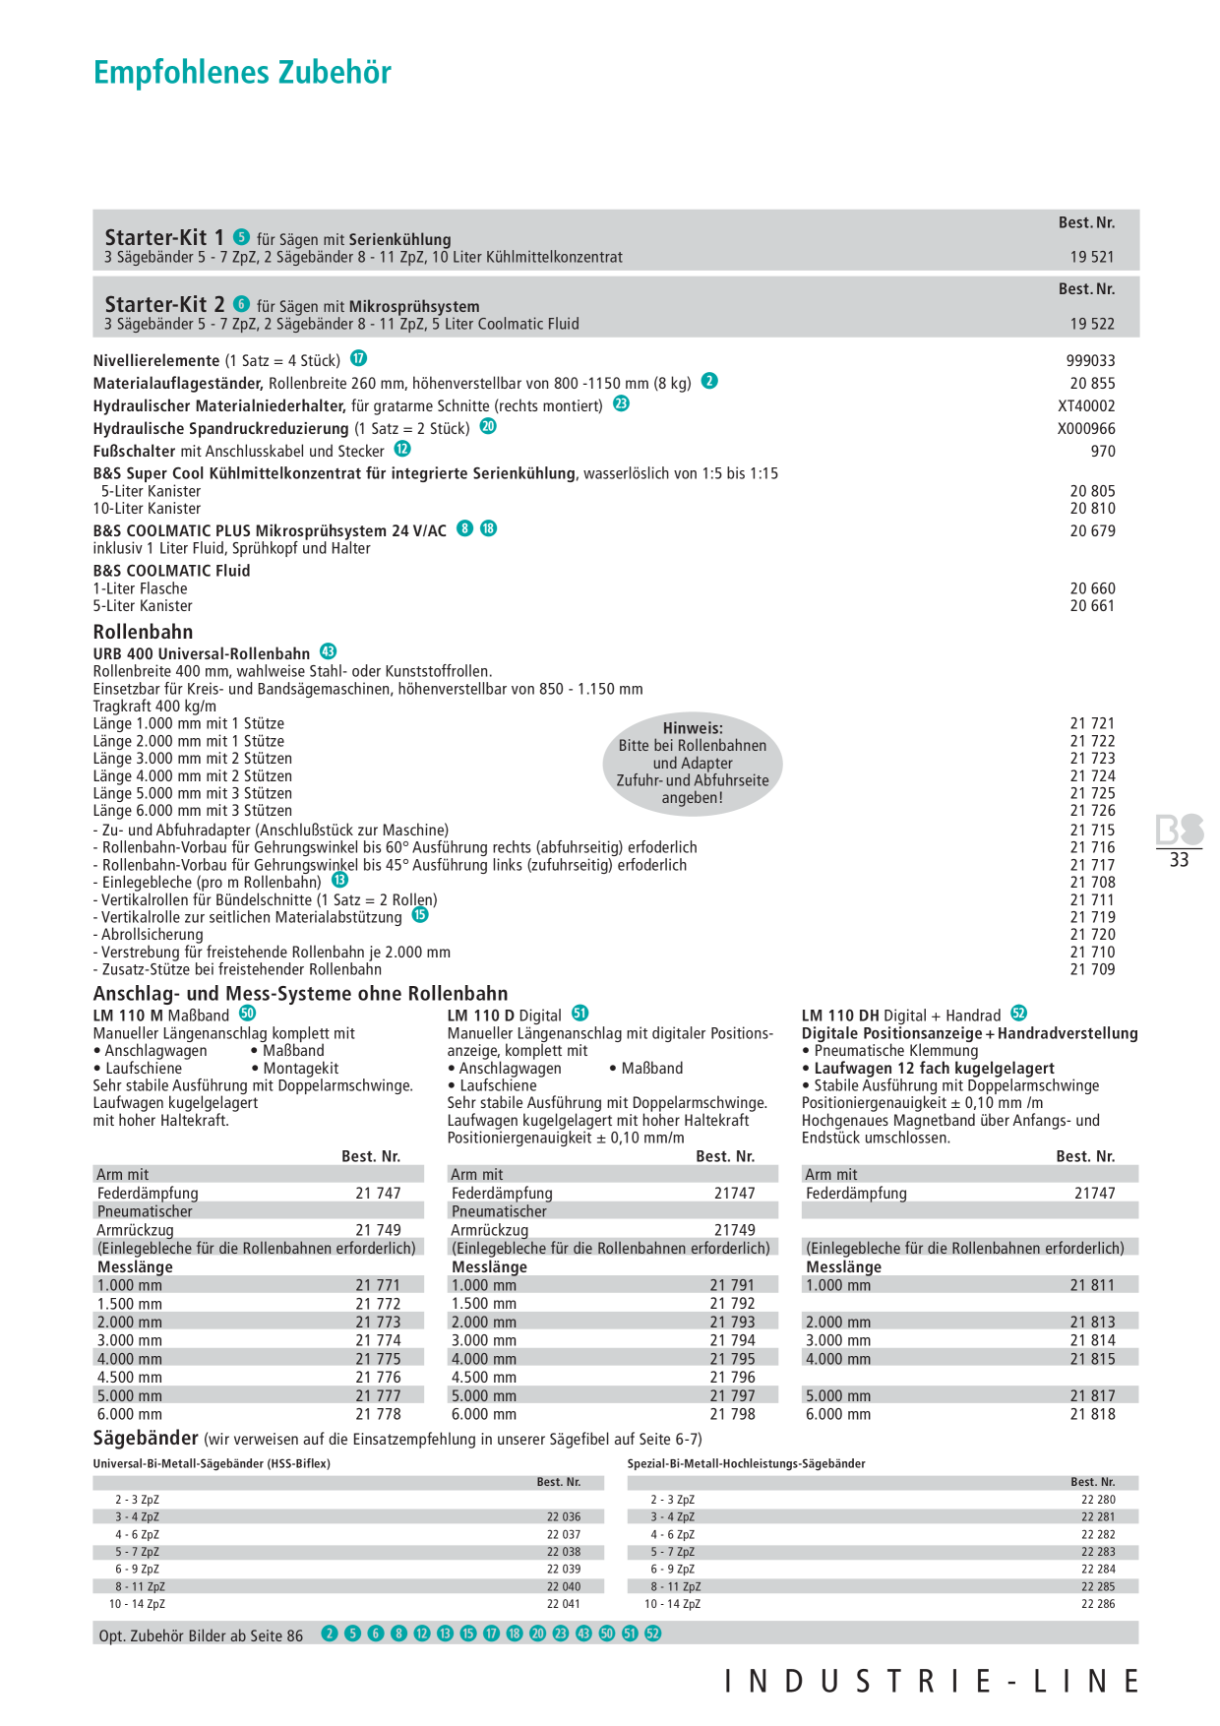Click badge 17 in the Opt. Zubehör footer row
This screenshot has width=1220, height=1726.
tap(491, 1634)
